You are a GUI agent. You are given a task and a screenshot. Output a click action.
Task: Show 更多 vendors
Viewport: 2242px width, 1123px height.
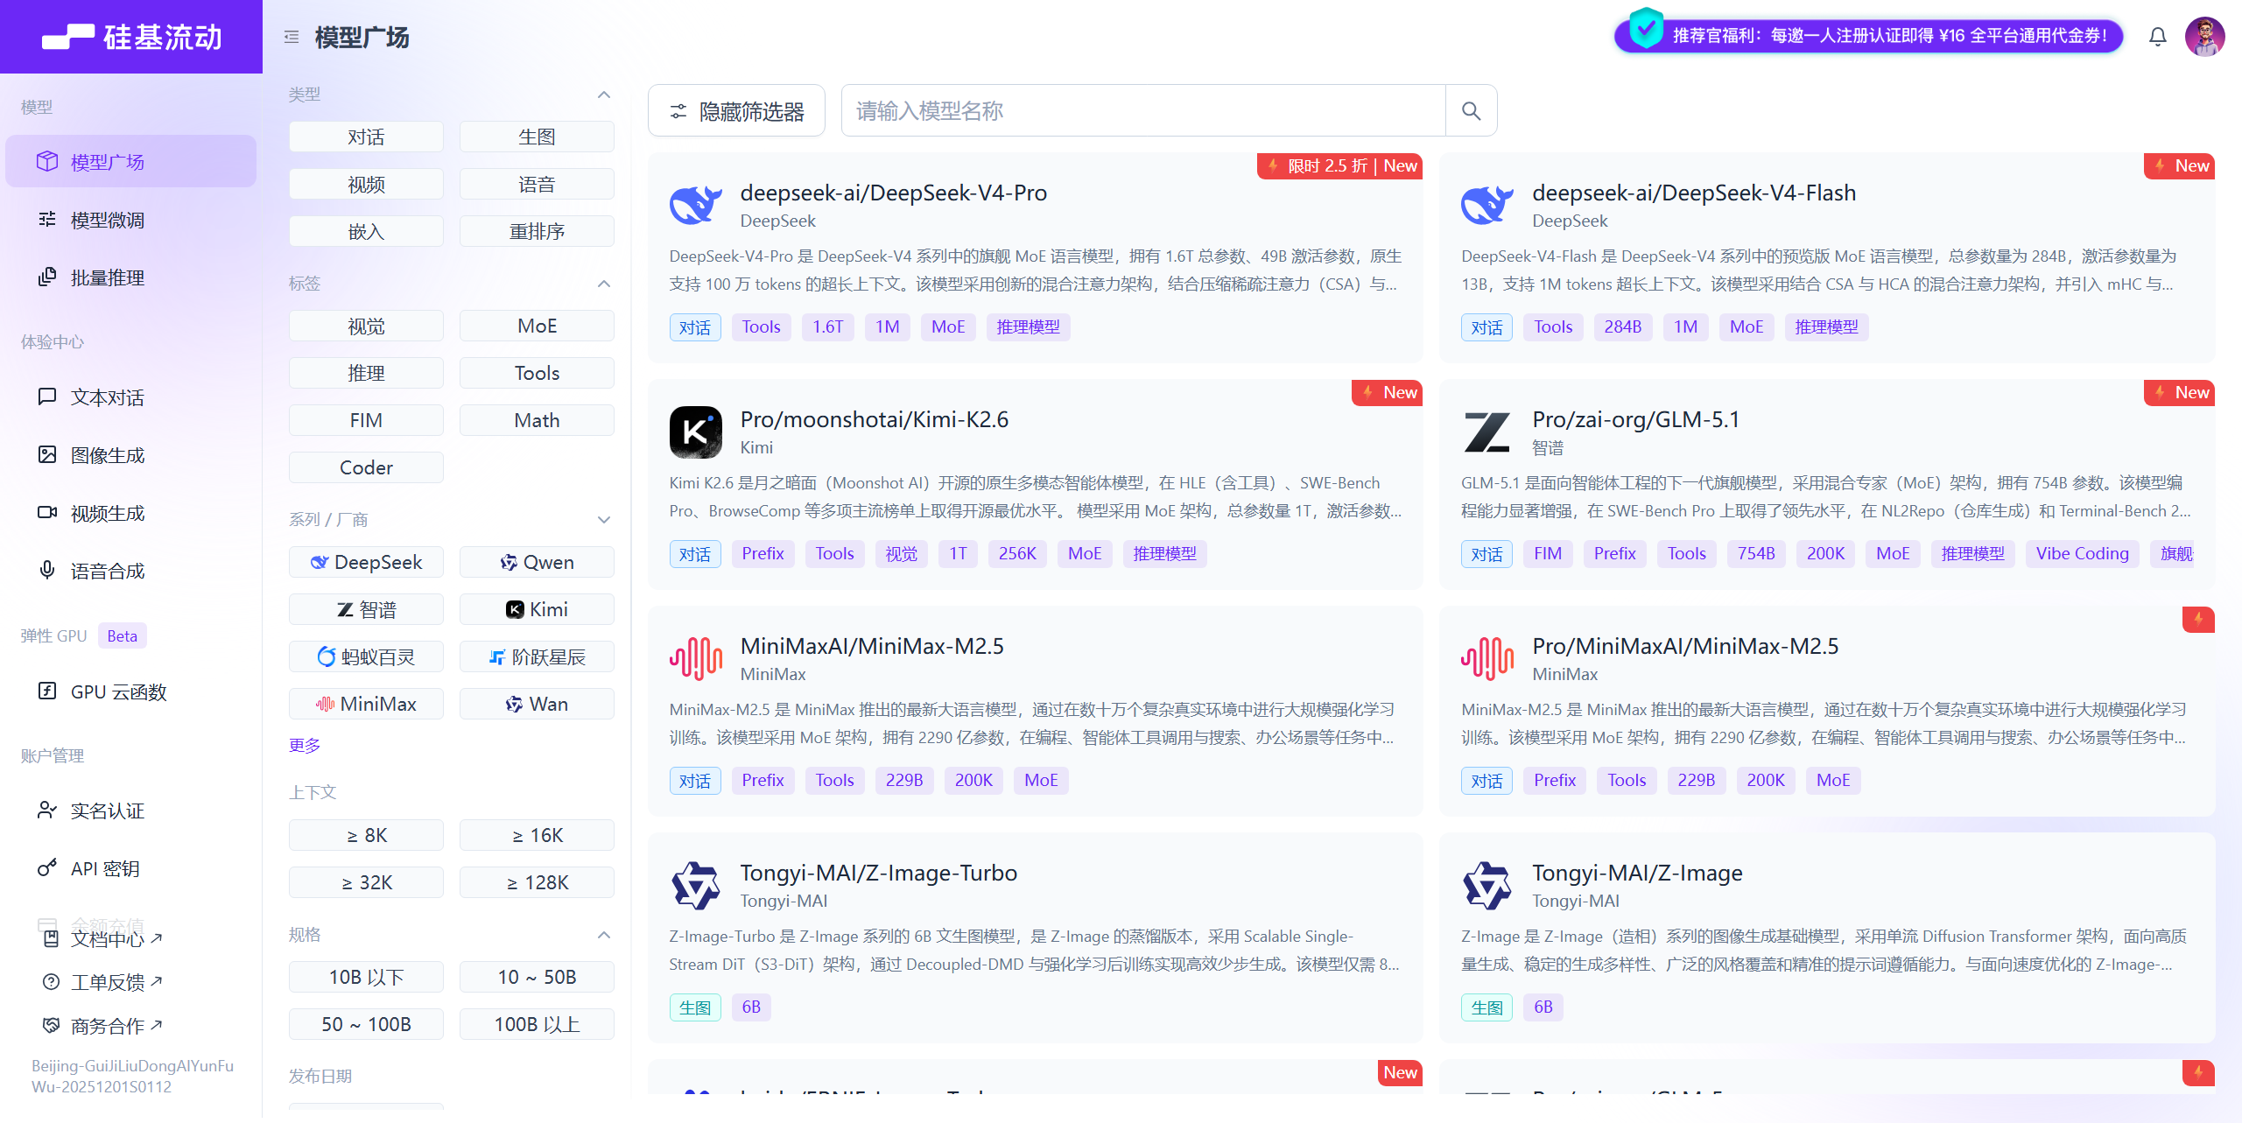coord(305,745)
